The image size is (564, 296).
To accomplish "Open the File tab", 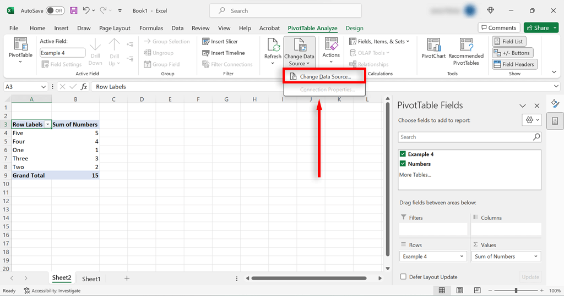I will (x=14, y=28).
